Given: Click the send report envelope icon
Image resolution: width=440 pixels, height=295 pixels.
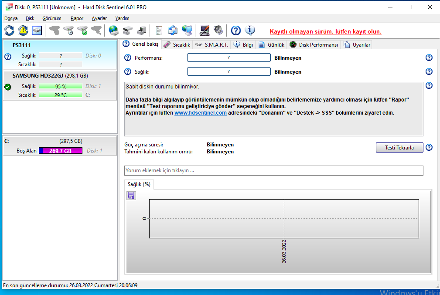Looking at the screenshot, I should point(173,31).
